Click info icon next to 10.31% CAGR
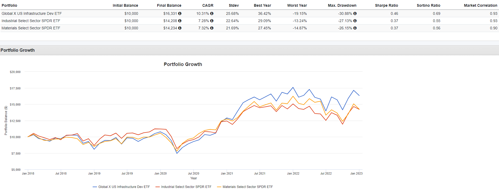The height and width of the screenshot is (192, 499). pos(212,13)
